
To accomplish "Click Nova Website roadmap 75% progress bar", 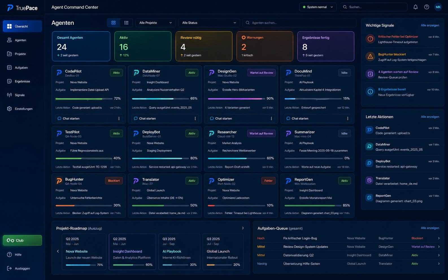I will (80, 265).
